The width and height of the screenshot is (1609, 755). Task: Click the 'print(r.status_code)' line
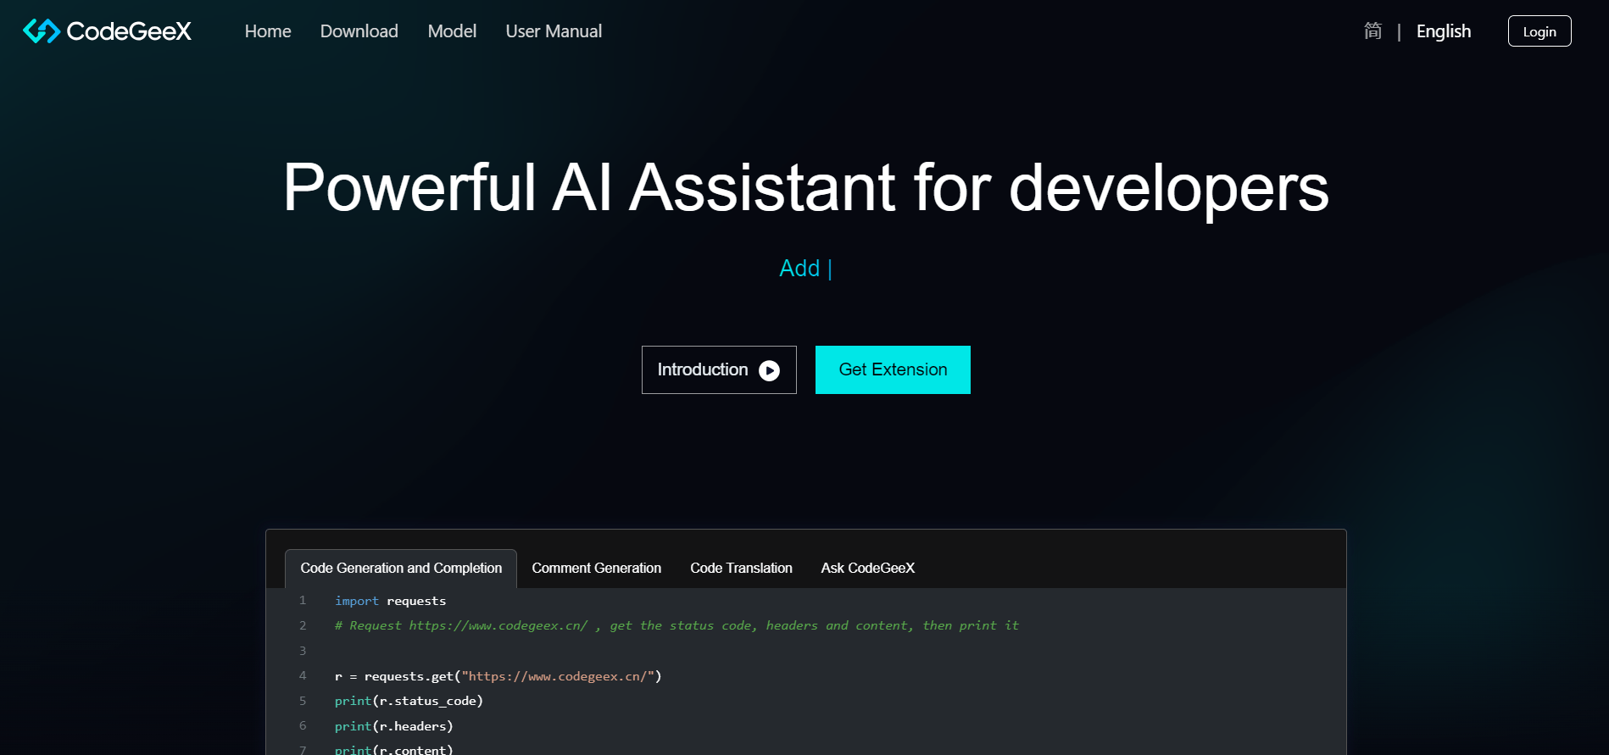coord(409,701)
